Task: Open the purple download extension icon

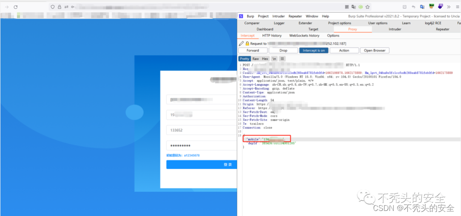Action: 440,6
